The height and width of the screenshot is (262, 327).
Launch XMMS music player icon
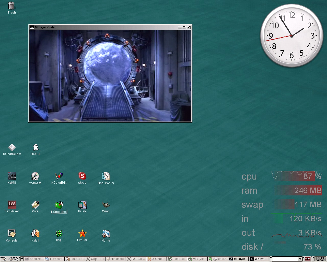pyautogui.click(x=12, y=178)
